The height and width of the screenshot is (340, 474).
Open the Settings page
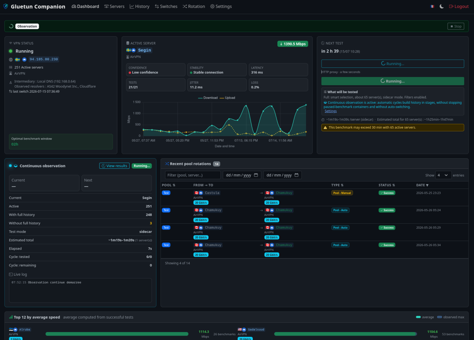[x=221, y=6]
